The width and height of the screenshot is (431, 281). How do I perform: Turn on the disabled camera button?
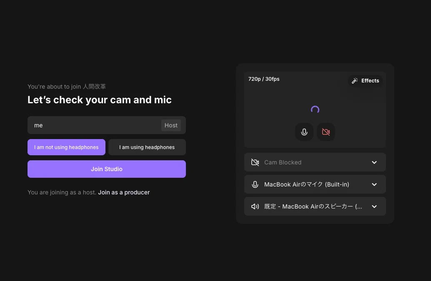(x=326, y=132)
